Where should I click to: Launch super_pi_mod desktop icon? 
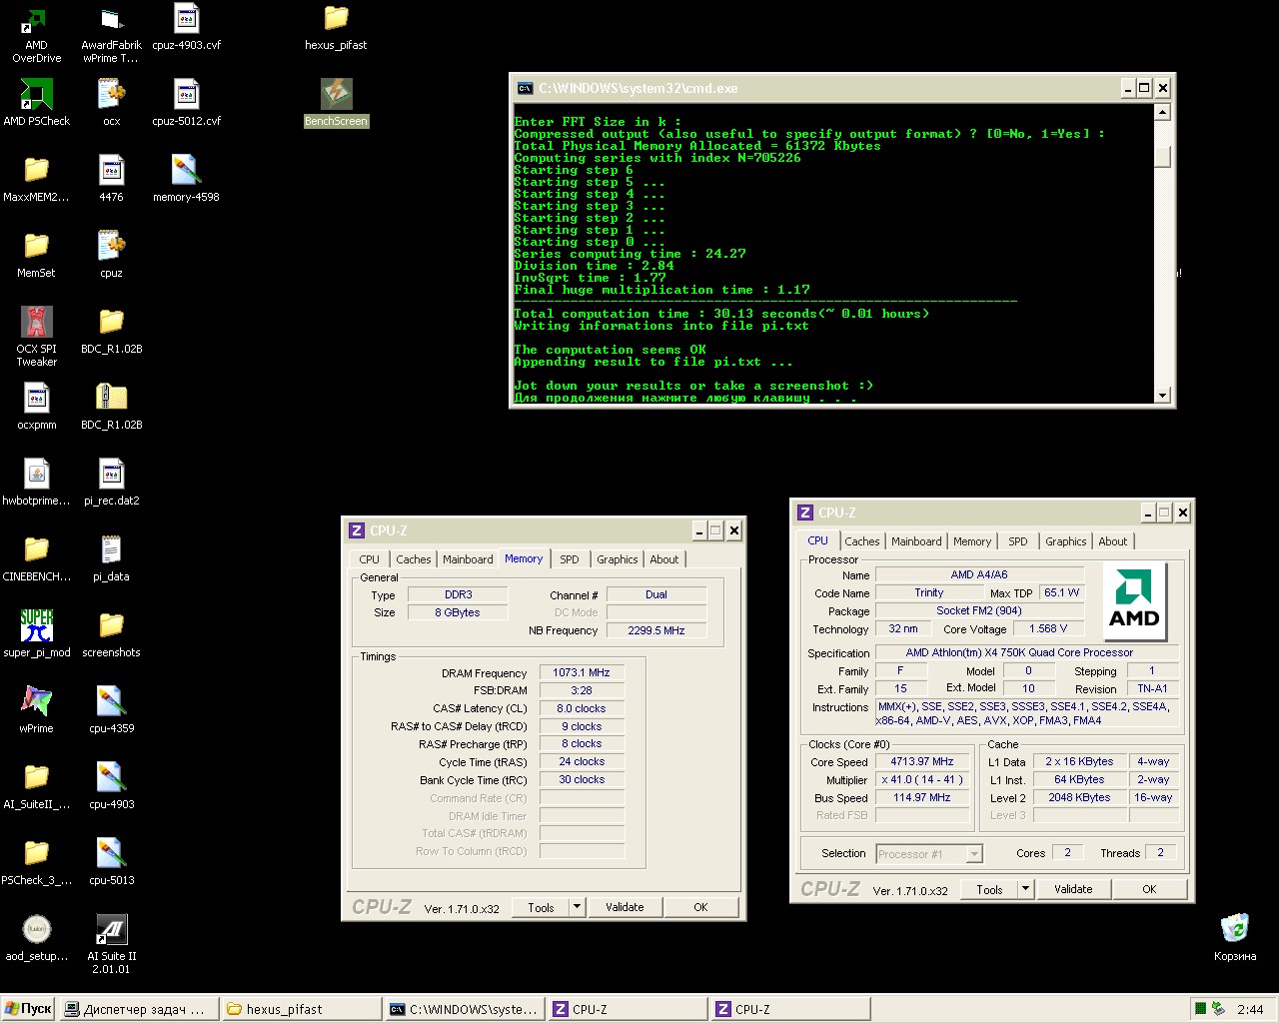(x=36, y=626)
